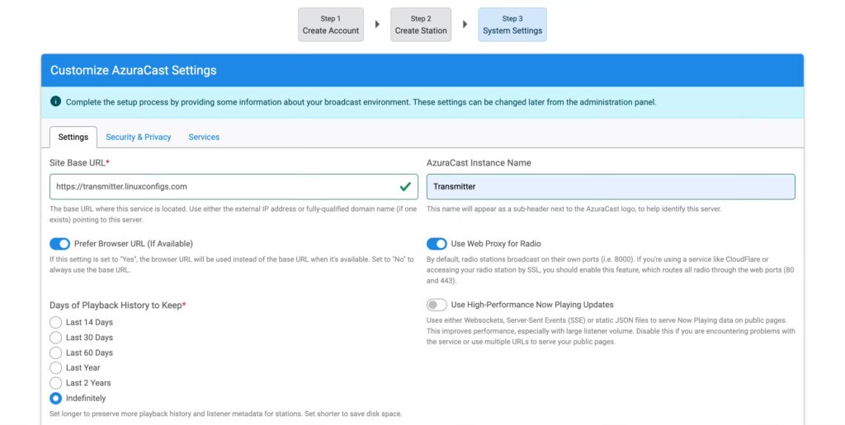The width and height of the screenshot is (845, 425).
Task: Click the arrow between Step 1 and Step 2
Action: [x=377, y=24]
